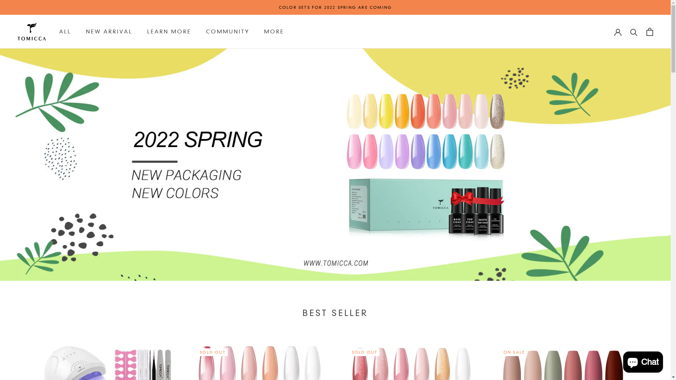
Task: Open the search magnifier icon
Action: point(634,32)
